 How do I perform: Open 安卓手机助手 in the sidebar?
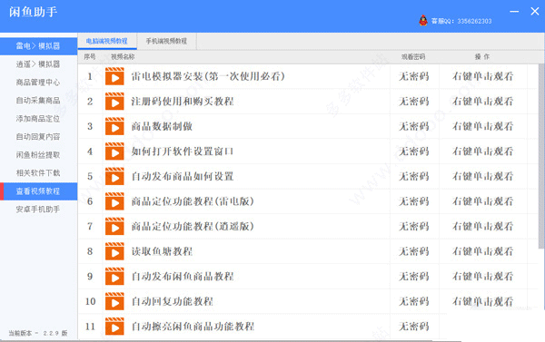38,209
